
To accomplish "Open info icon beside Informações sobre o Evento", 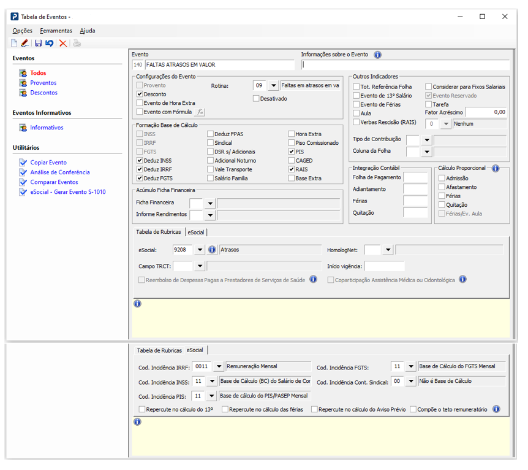I will click(378, 55).
